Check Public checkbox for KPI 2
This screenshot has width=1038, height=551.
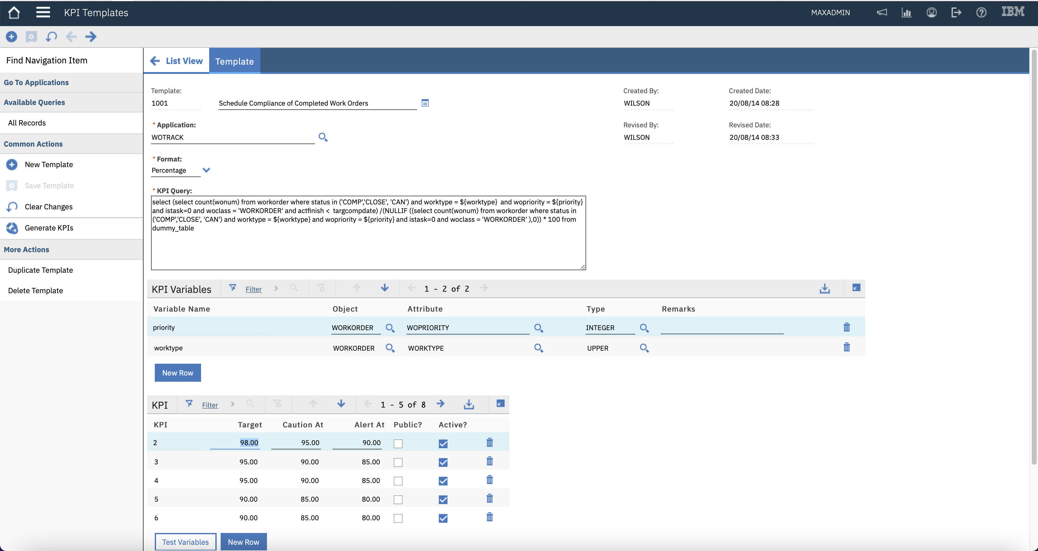(398, 444)
